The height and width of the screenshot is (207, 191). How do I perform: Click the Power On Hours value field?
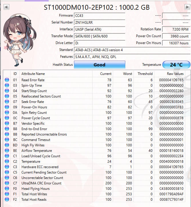click(176, 43)
